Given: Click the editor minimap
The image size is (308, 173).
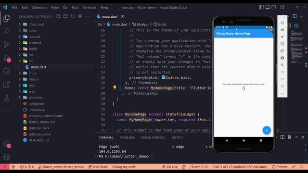Looking at the screenshot, I should [x=296, y=47].
